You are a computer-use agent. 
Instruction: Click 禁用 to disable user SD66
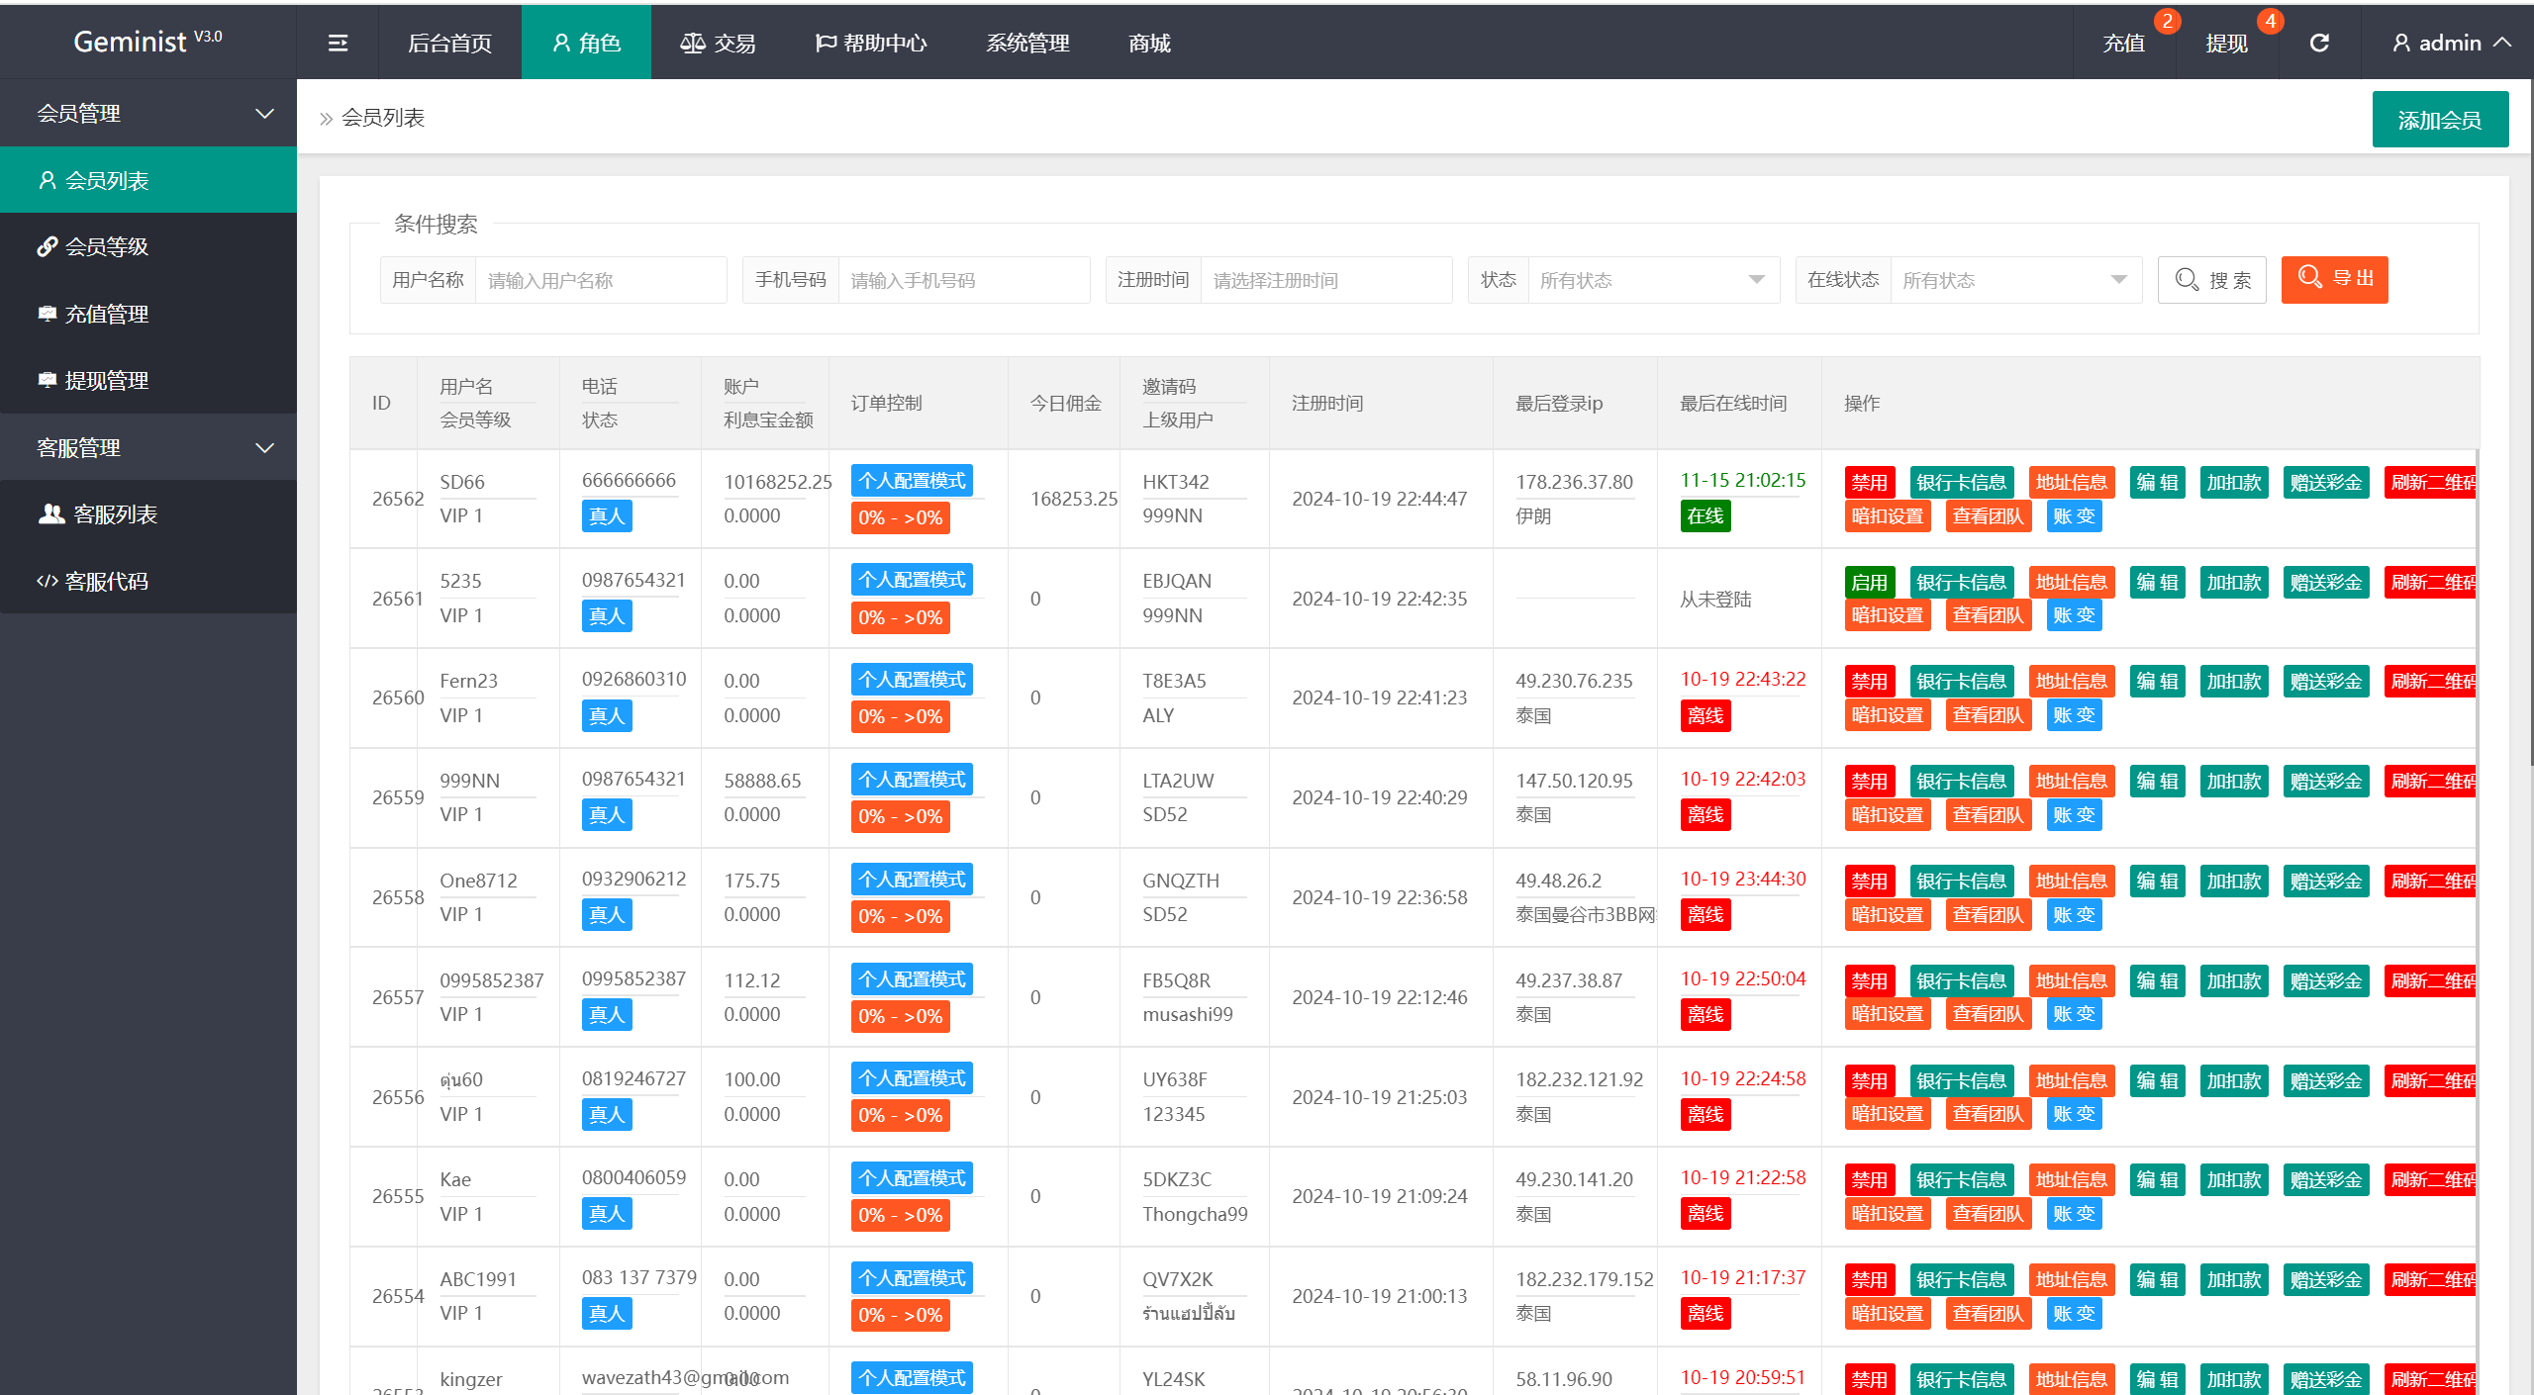pos(1869,483)
